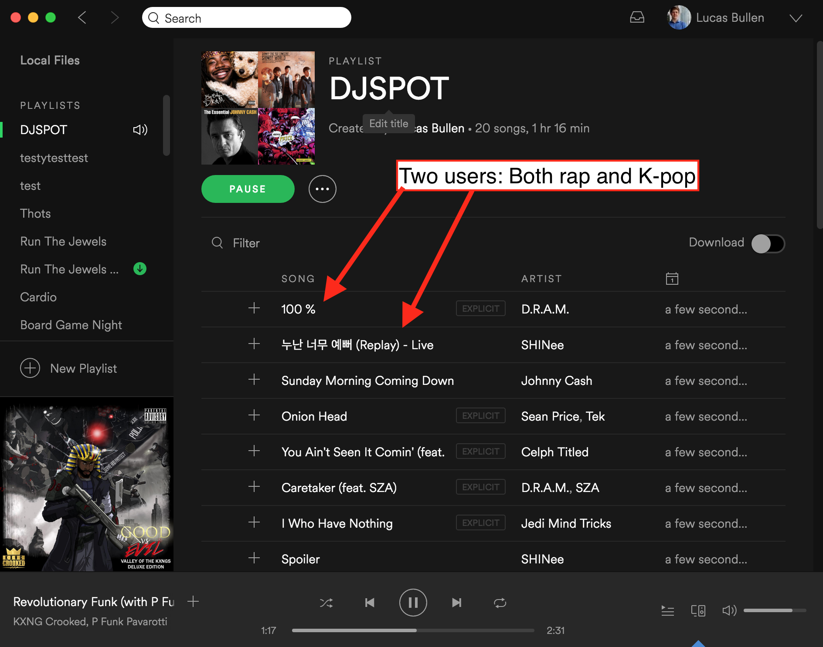823x647 pixels.
Task: Pause playlist with green PAUSE button
Action: 248,189
